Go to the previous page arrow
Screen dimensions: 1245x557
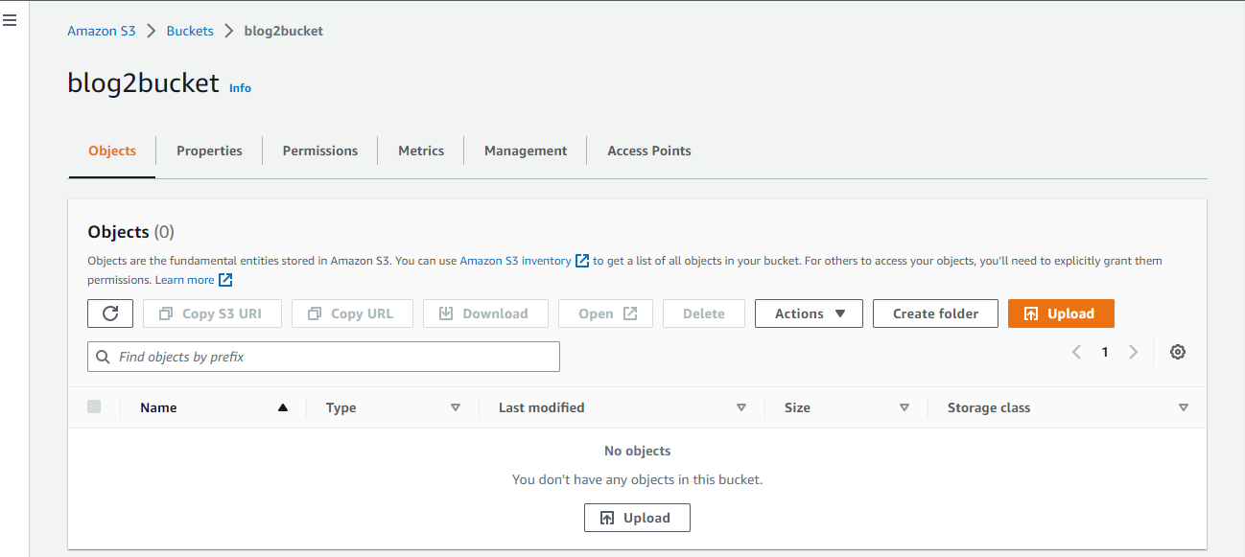pyautogui.click(x=1076, y=352)
